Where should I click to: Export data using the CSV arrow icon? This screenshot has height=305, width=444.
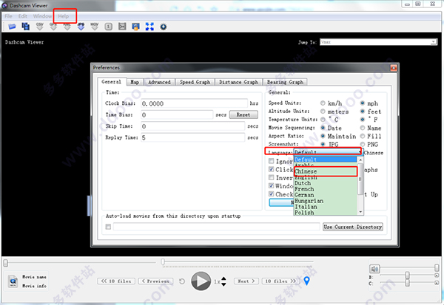click(x=40, y=27)
